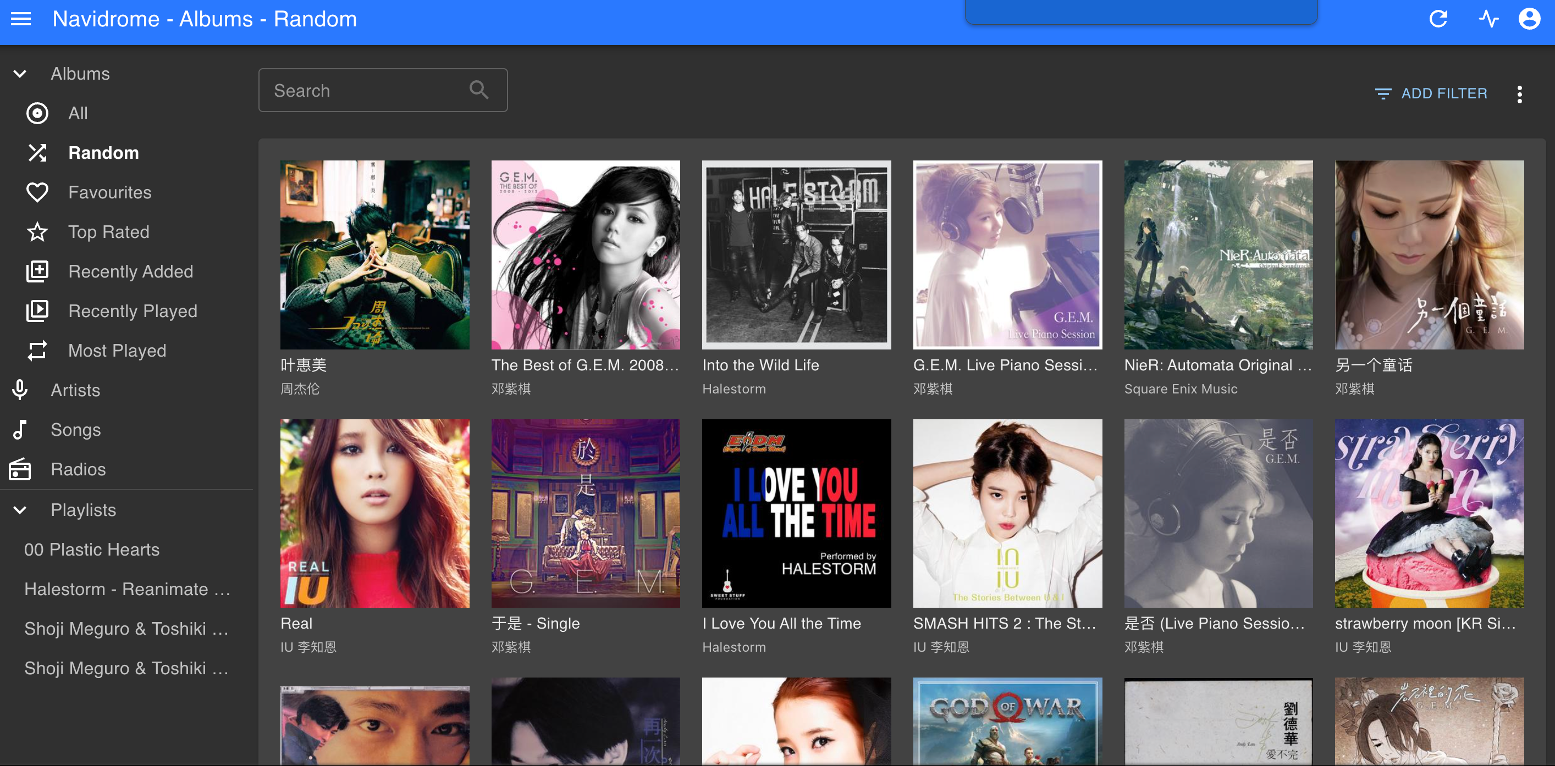Open NieR: Automata soundtrack cover

click(x=1219, y=254)
